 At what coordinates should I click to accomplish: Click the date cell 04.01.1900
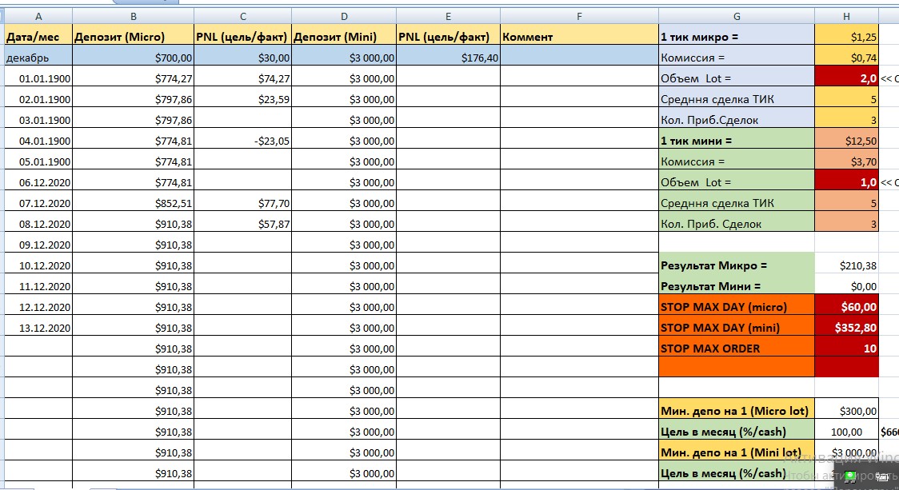(x=38, y=139)
